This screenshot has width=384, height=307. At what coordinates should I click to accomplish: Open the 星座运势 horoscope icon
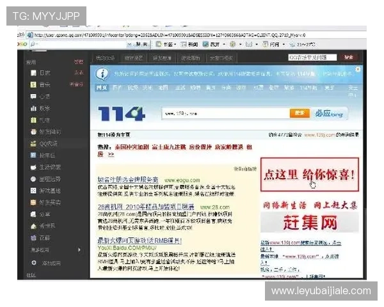point(33,179)
